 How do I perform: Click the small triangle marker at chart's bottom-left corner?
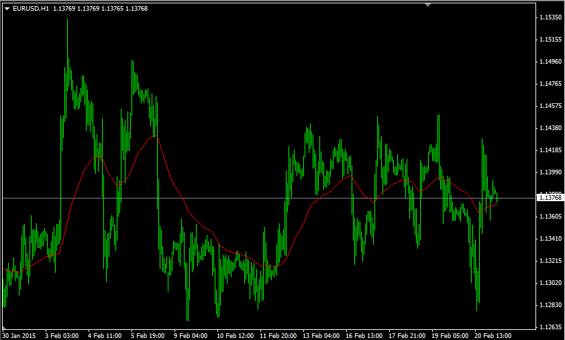point(4,328)
